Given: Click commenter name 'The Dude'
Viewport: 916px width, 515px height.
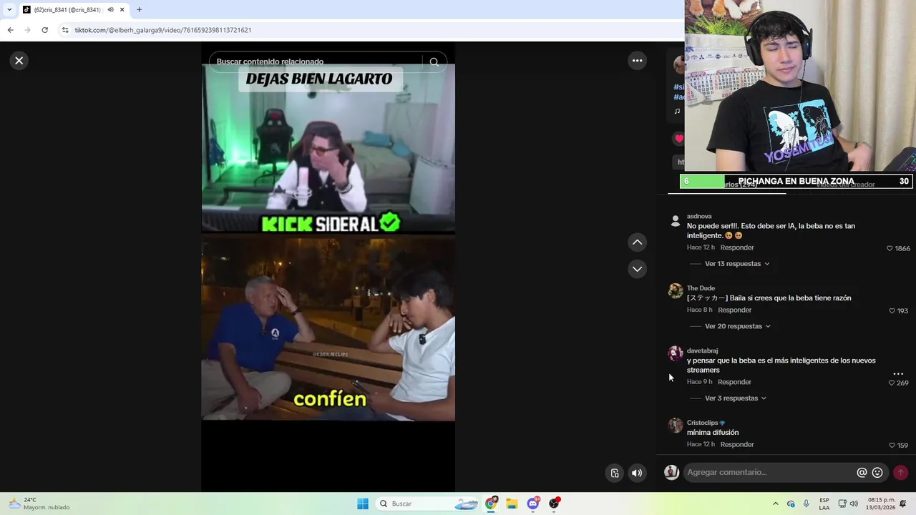Looking at the screenshot, I should coord(701,288).
